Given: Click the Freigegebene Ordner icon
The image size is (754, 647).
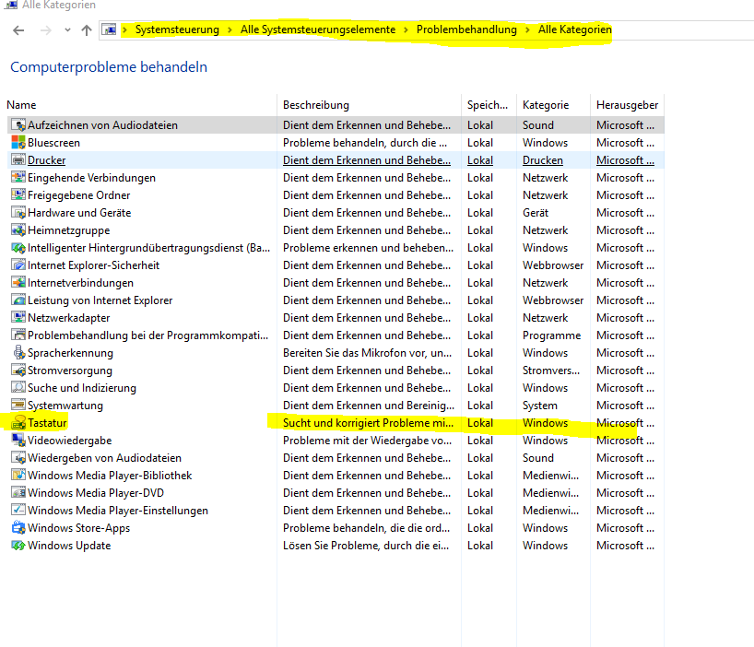Looking at the screenshot, I should pos(18,195).
